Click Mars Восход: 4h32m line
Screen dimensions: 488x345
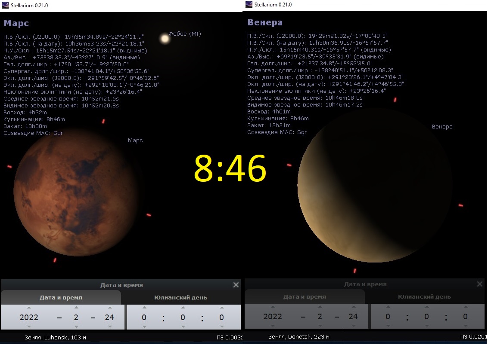point(25,113)
